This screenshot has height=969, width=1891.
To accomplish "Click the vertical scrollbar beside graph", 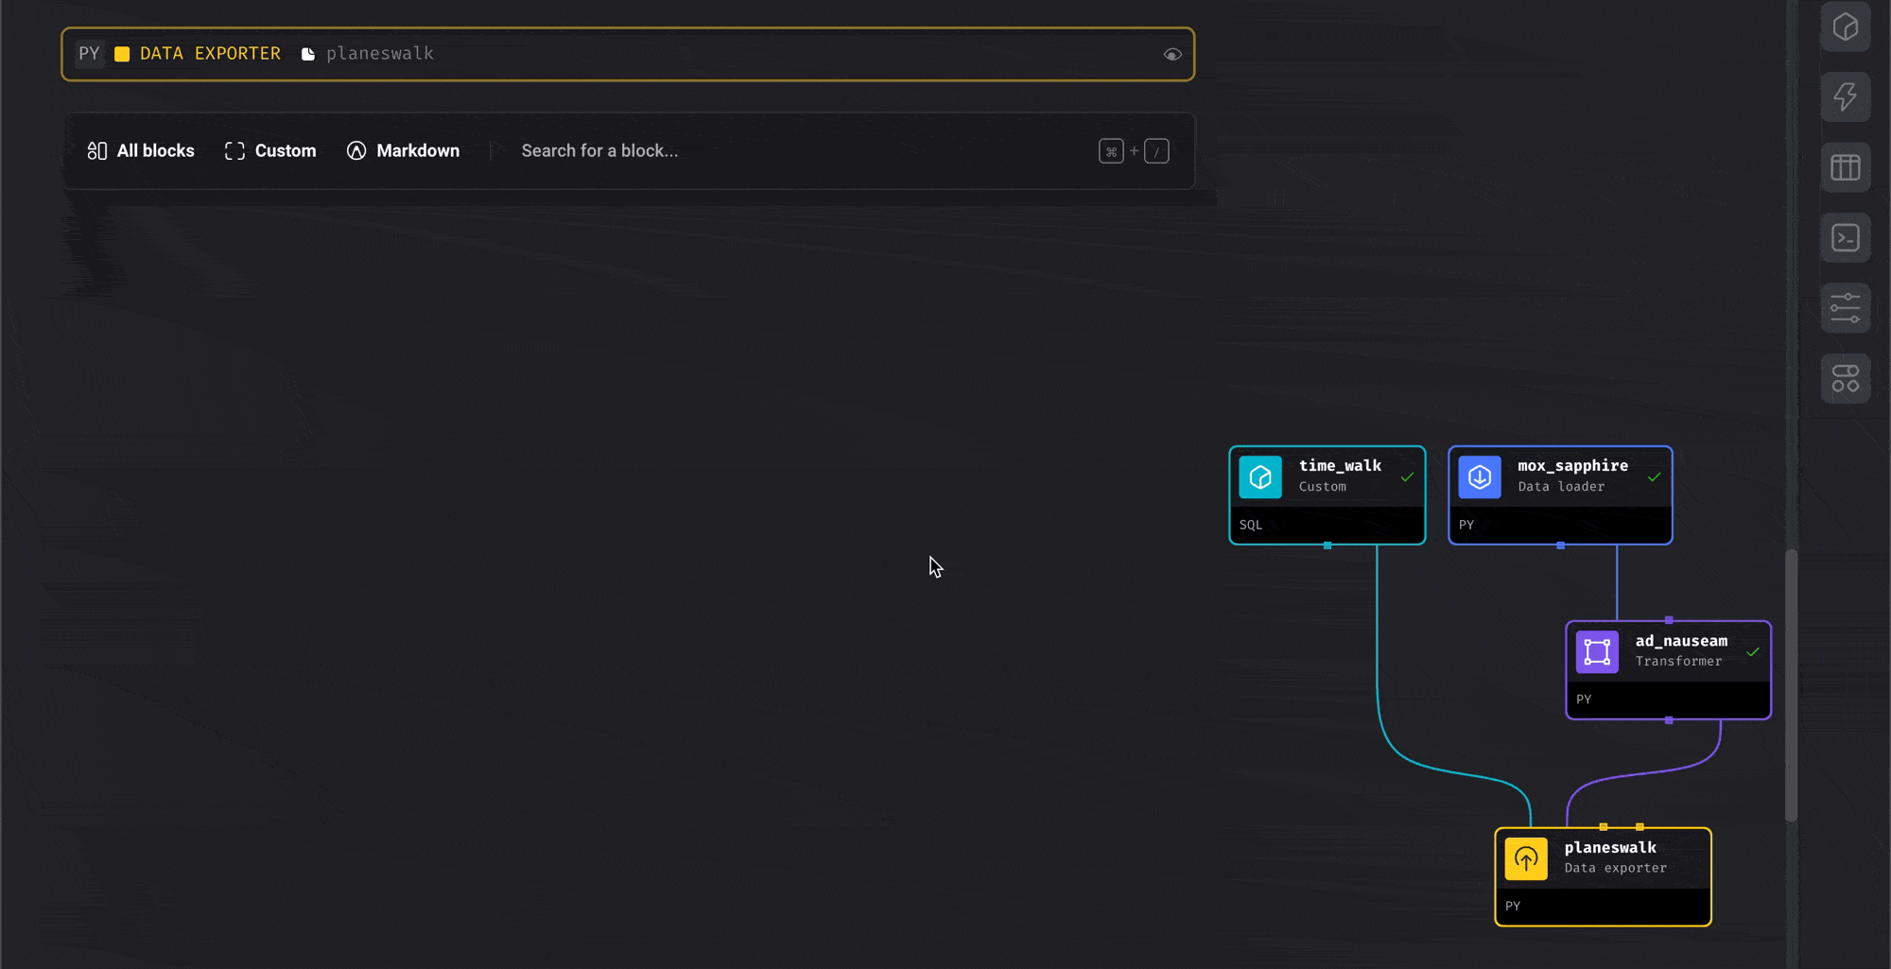I will 1791,685.
